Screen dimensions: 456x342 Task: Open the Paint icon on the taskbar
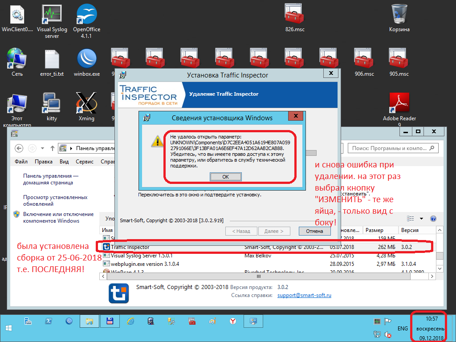(x=212, y=322)
